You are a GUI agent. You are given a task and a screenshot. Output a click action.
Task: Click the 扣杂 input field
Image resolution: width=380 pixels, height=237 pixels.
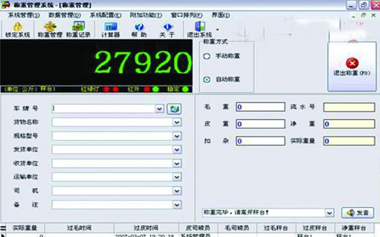260,141
